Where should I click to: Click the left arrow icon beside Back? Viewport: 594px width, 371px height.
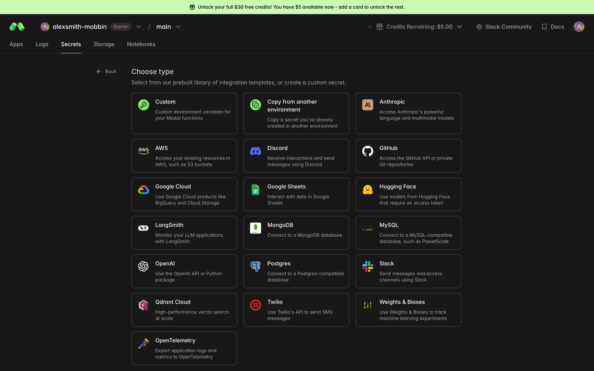tap(99, 71)
